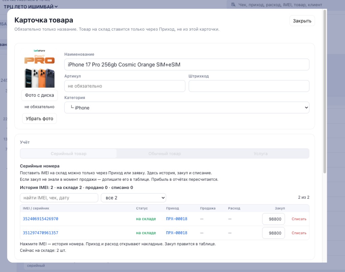345x272 pixels.
Task: Click Списать for IMEI 352406915426970
Action: 299,219
